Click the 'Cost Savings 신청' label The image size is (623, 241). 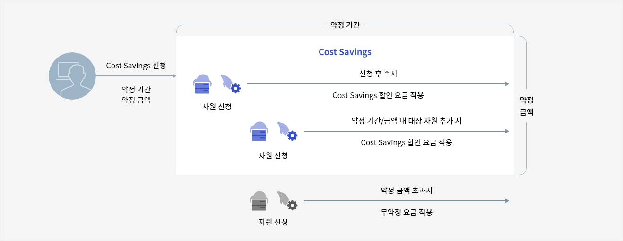pos(136,66)
